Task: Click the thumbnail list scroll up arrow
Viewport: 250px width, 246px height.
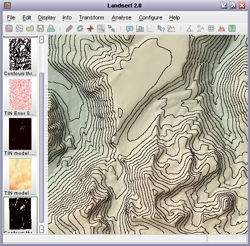Action: click(41, 39)
